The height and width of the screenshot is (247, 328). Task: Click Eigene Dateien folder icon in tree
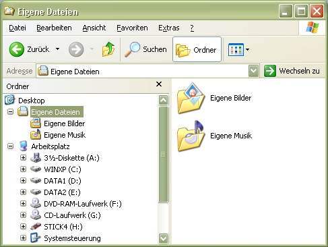point(23,111)
